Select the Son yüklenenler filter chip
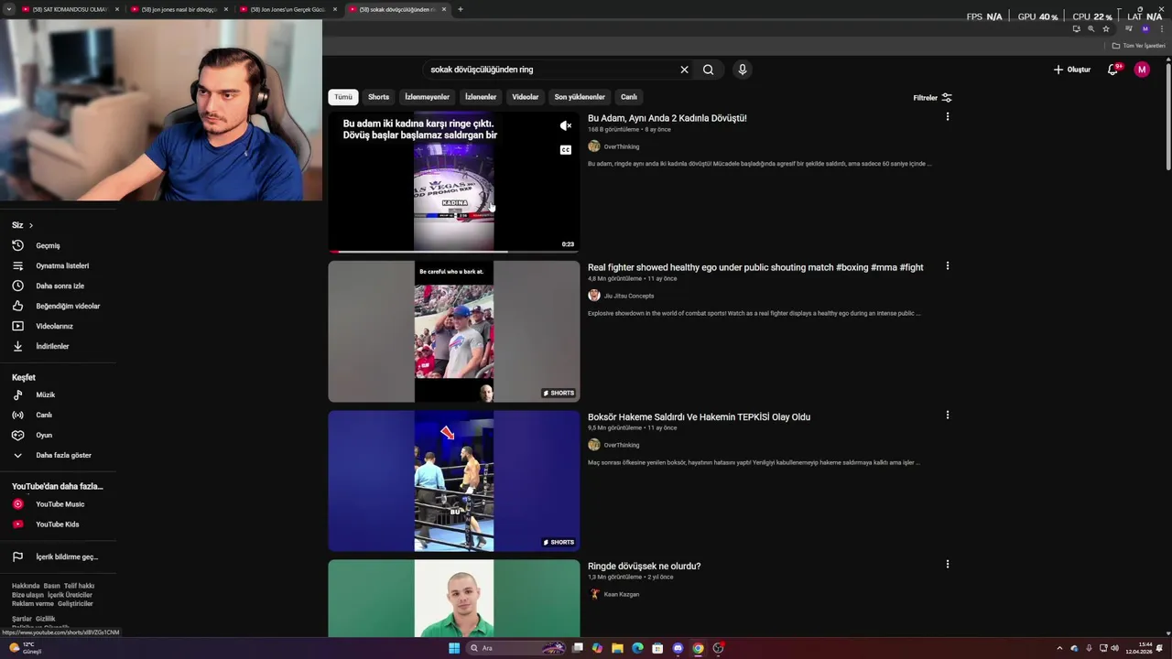The height and width of the screenshot is (659, 1172). click(580, 97)
